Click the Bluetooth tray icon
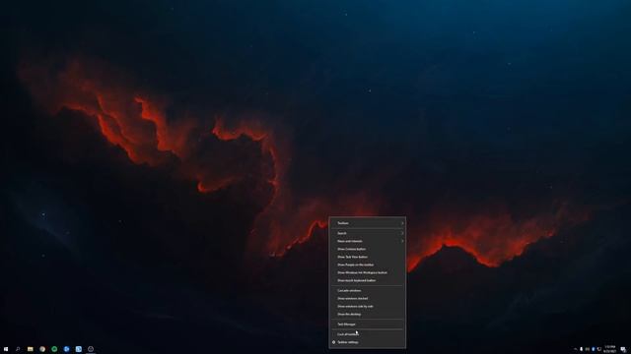 (594, 349)
